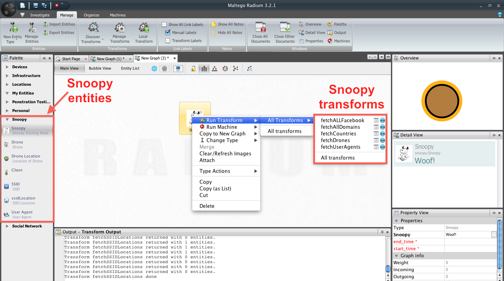Click the Discover Transforms icon
This screenshot has height=281, width=504.
pos(93,28)
